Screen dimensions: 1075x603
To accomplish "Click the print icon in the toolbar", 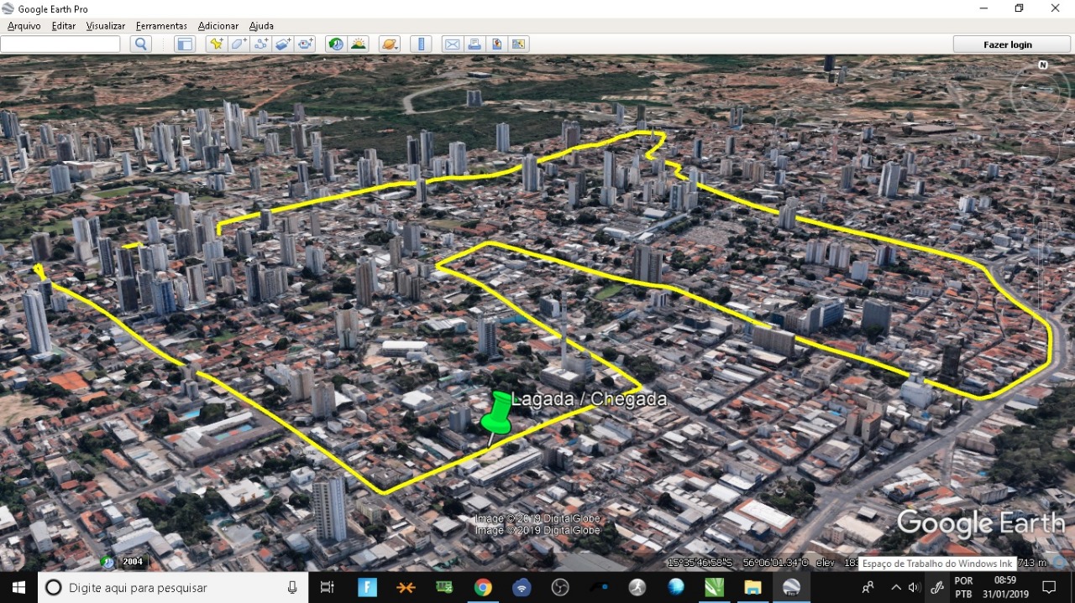I will [474, 44].
